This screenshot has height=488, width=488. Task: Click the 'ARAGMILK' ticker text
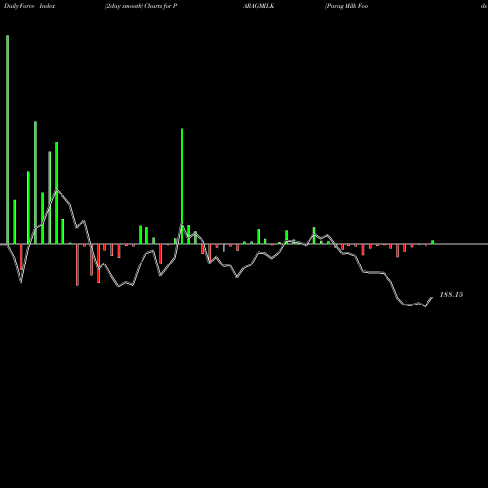pyautogui.click(x=259, y=6)
